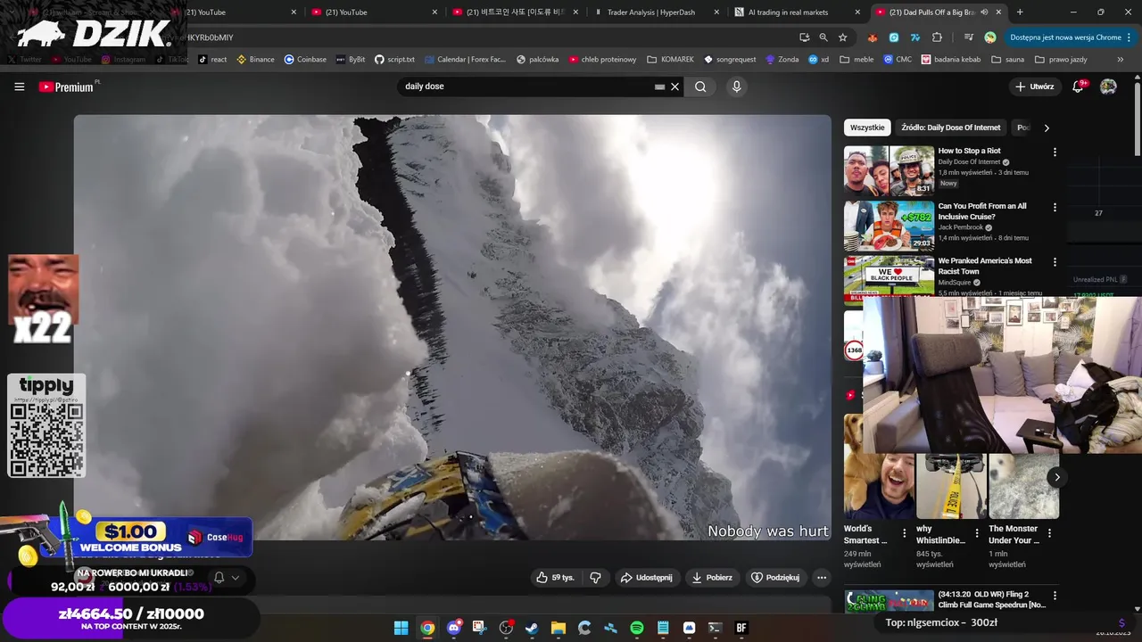Open the YouTube notifications bell

1079,86
